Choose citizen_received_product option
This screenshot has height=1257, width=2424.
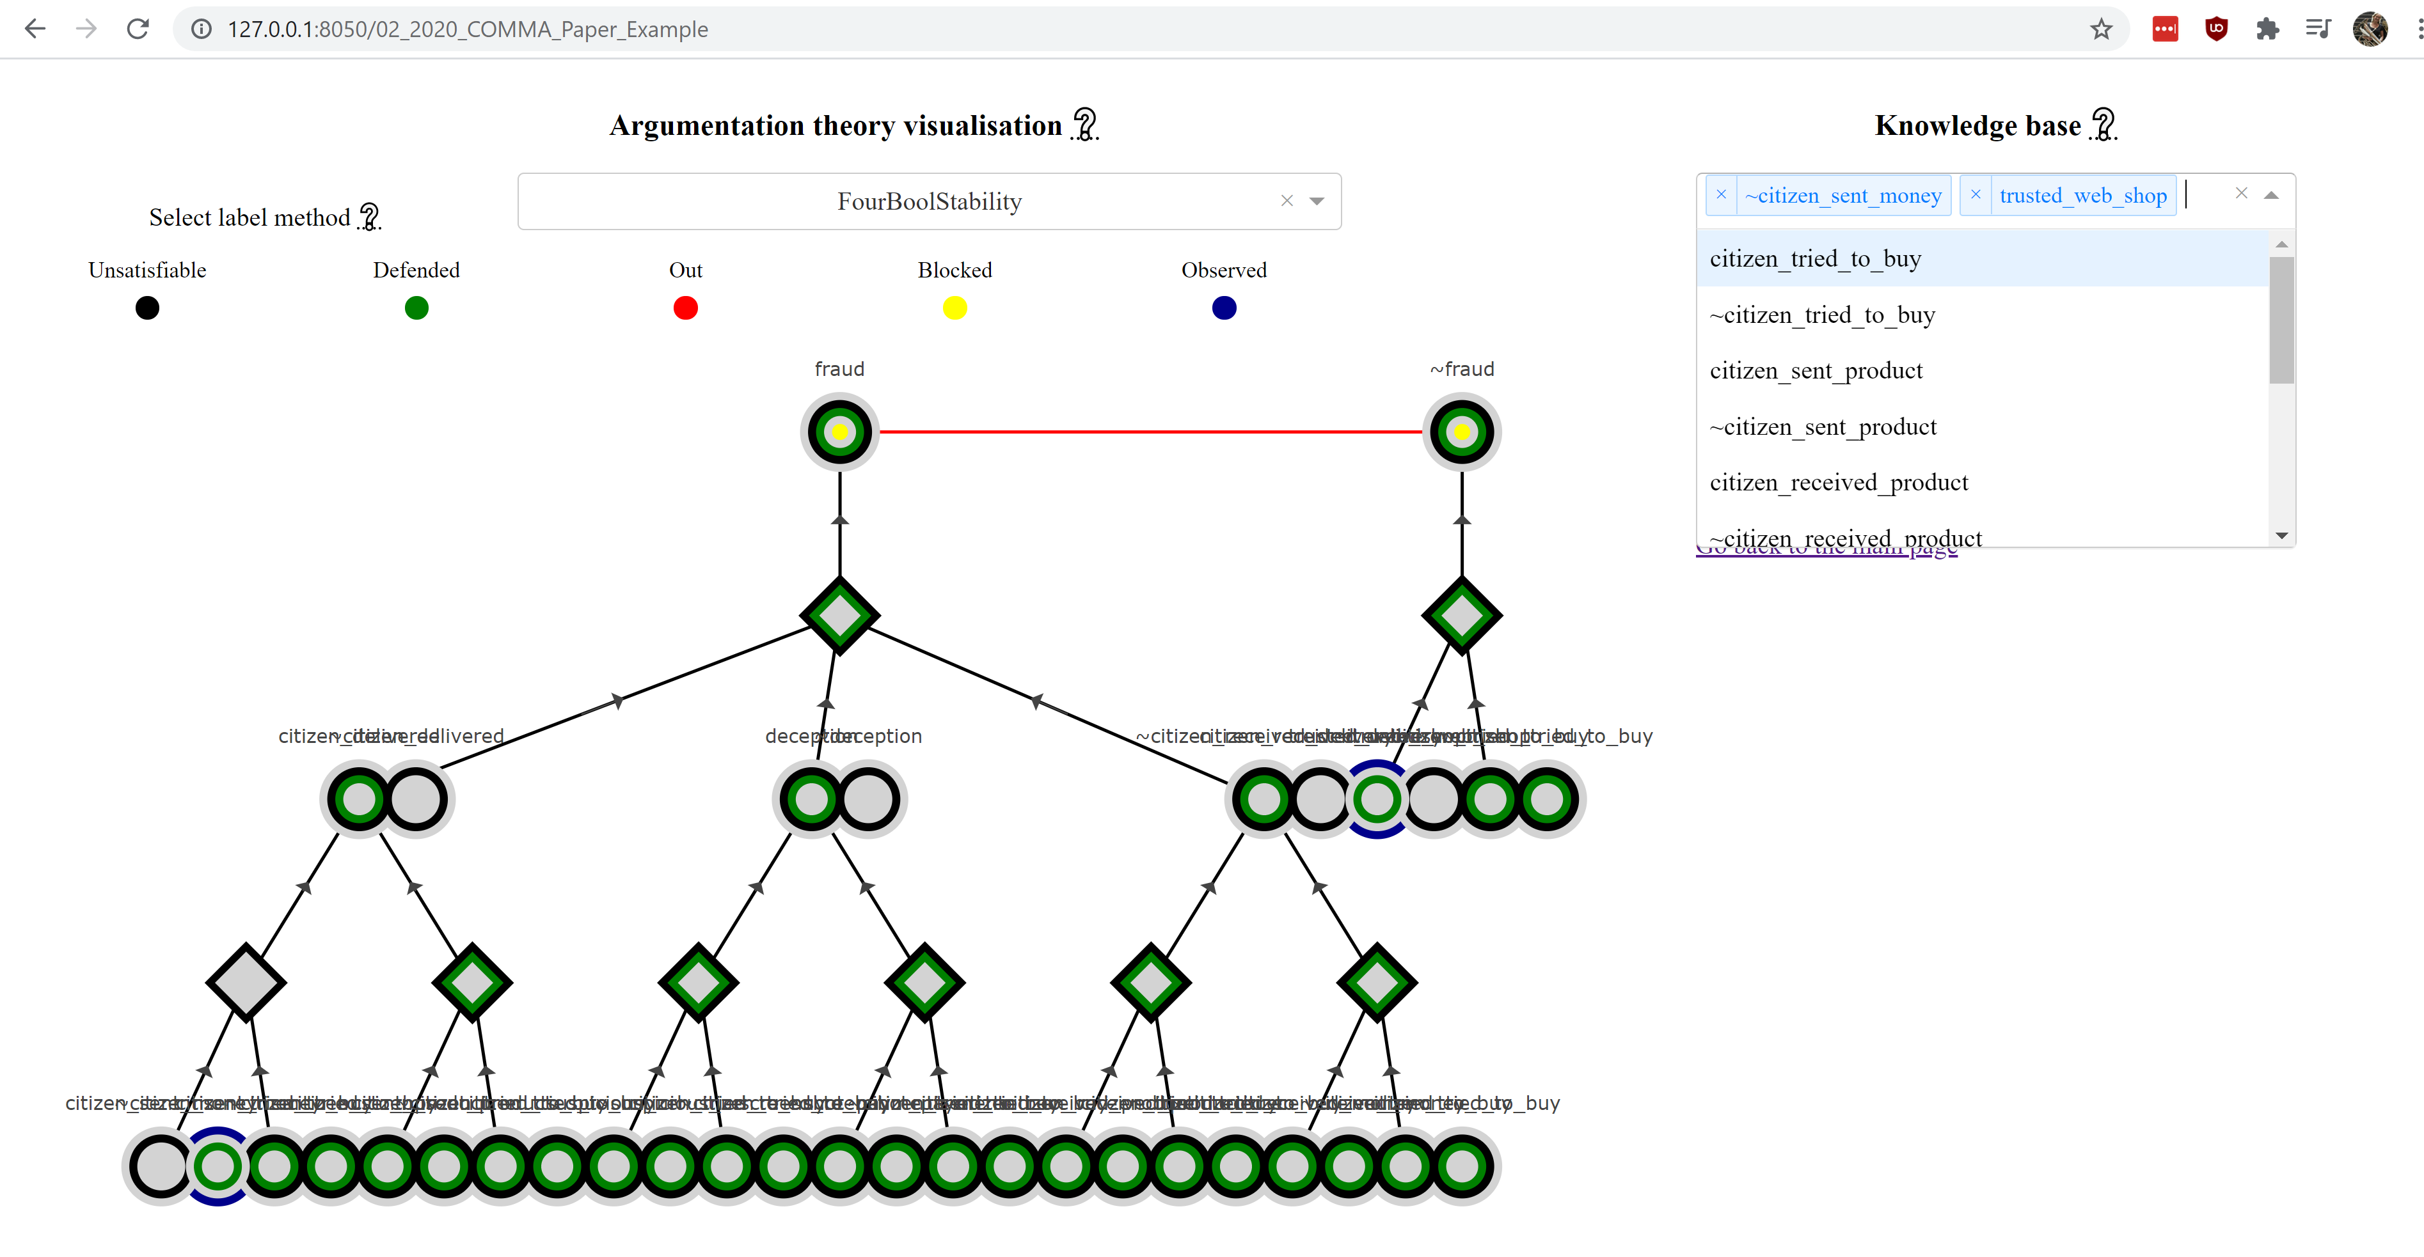point(1984,482)
